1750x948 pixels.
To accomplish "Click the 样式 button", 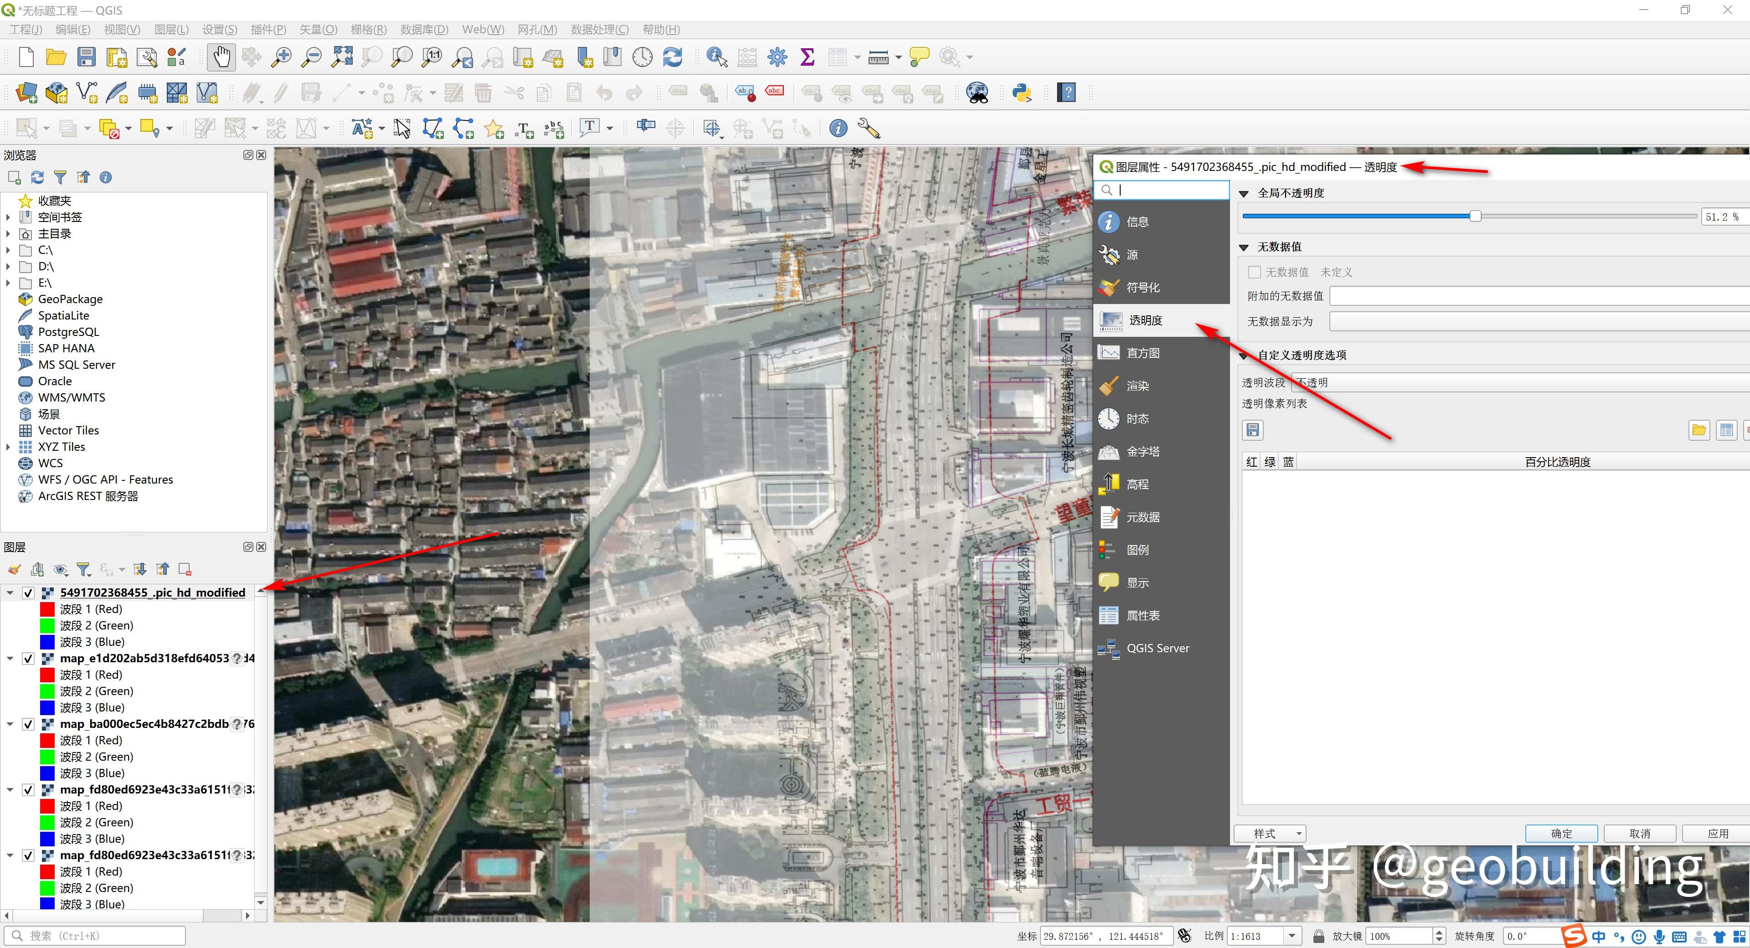I will point(1269,833).
